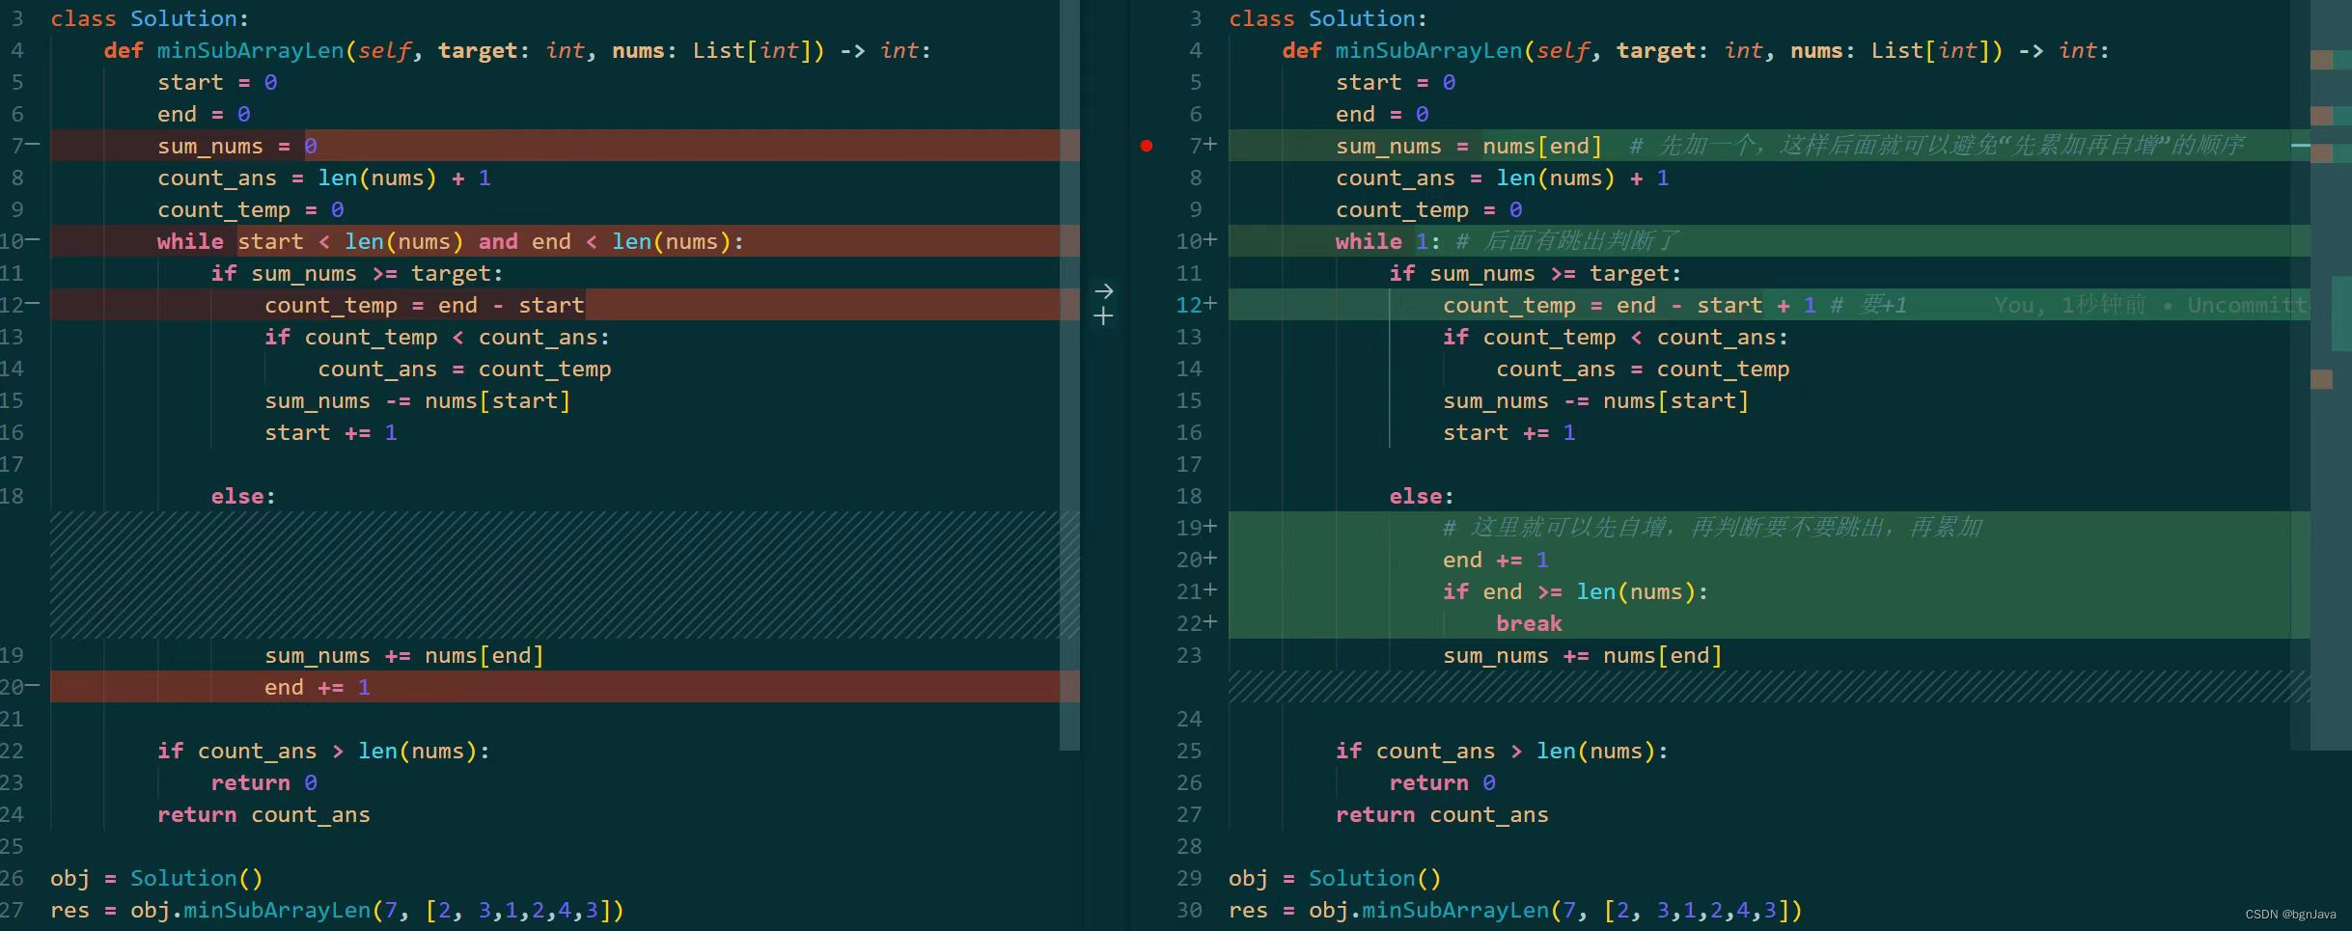
Task: Click the left pane's vertical scrollbar
Action: (1069, 374)
